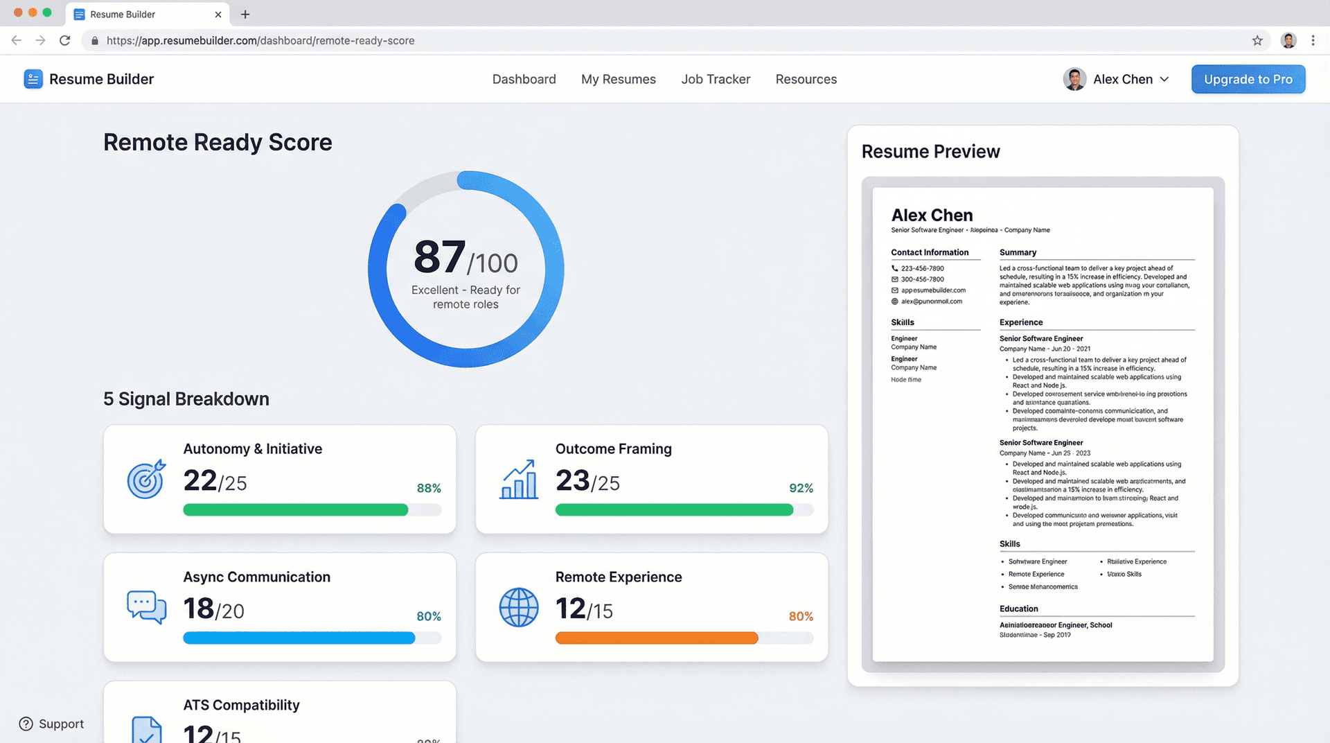This screenshot has width=1330, height=743.
Task: Click the Upgrade to Pro button
Action: tap(1248, 79)
